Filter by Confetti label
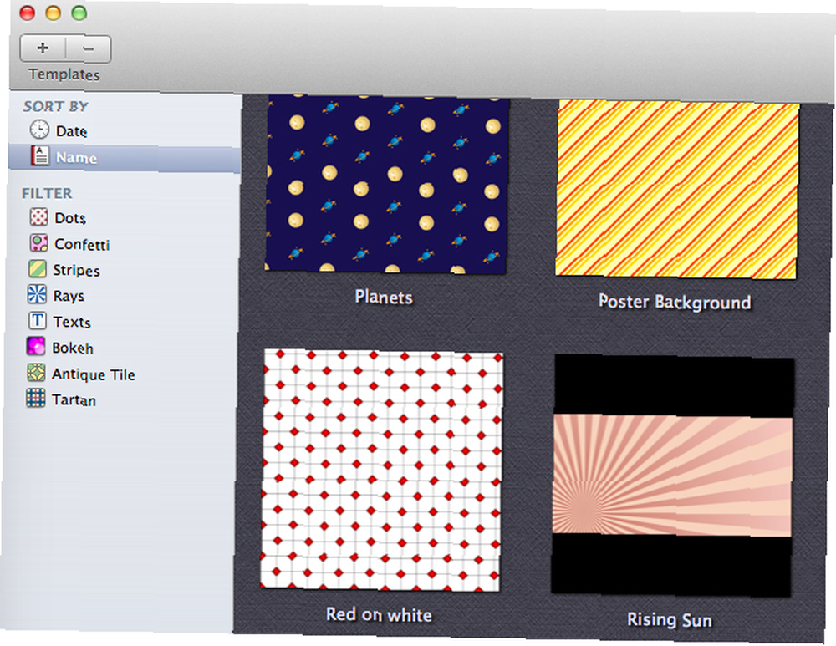Screen dimensions: 836x646 (x=82, y=245)
